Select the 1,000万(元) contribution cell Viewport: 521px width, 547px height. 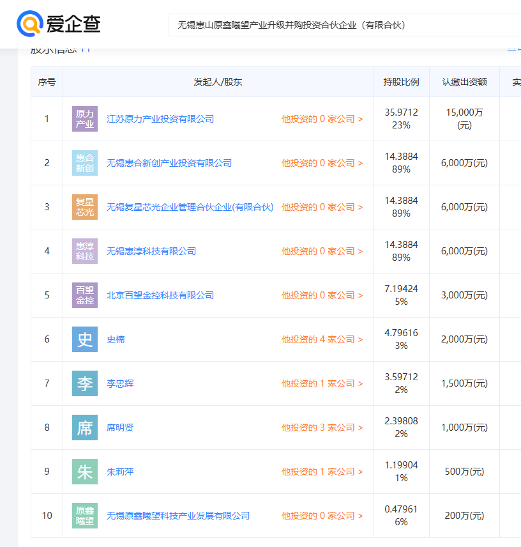click(465, 428)
